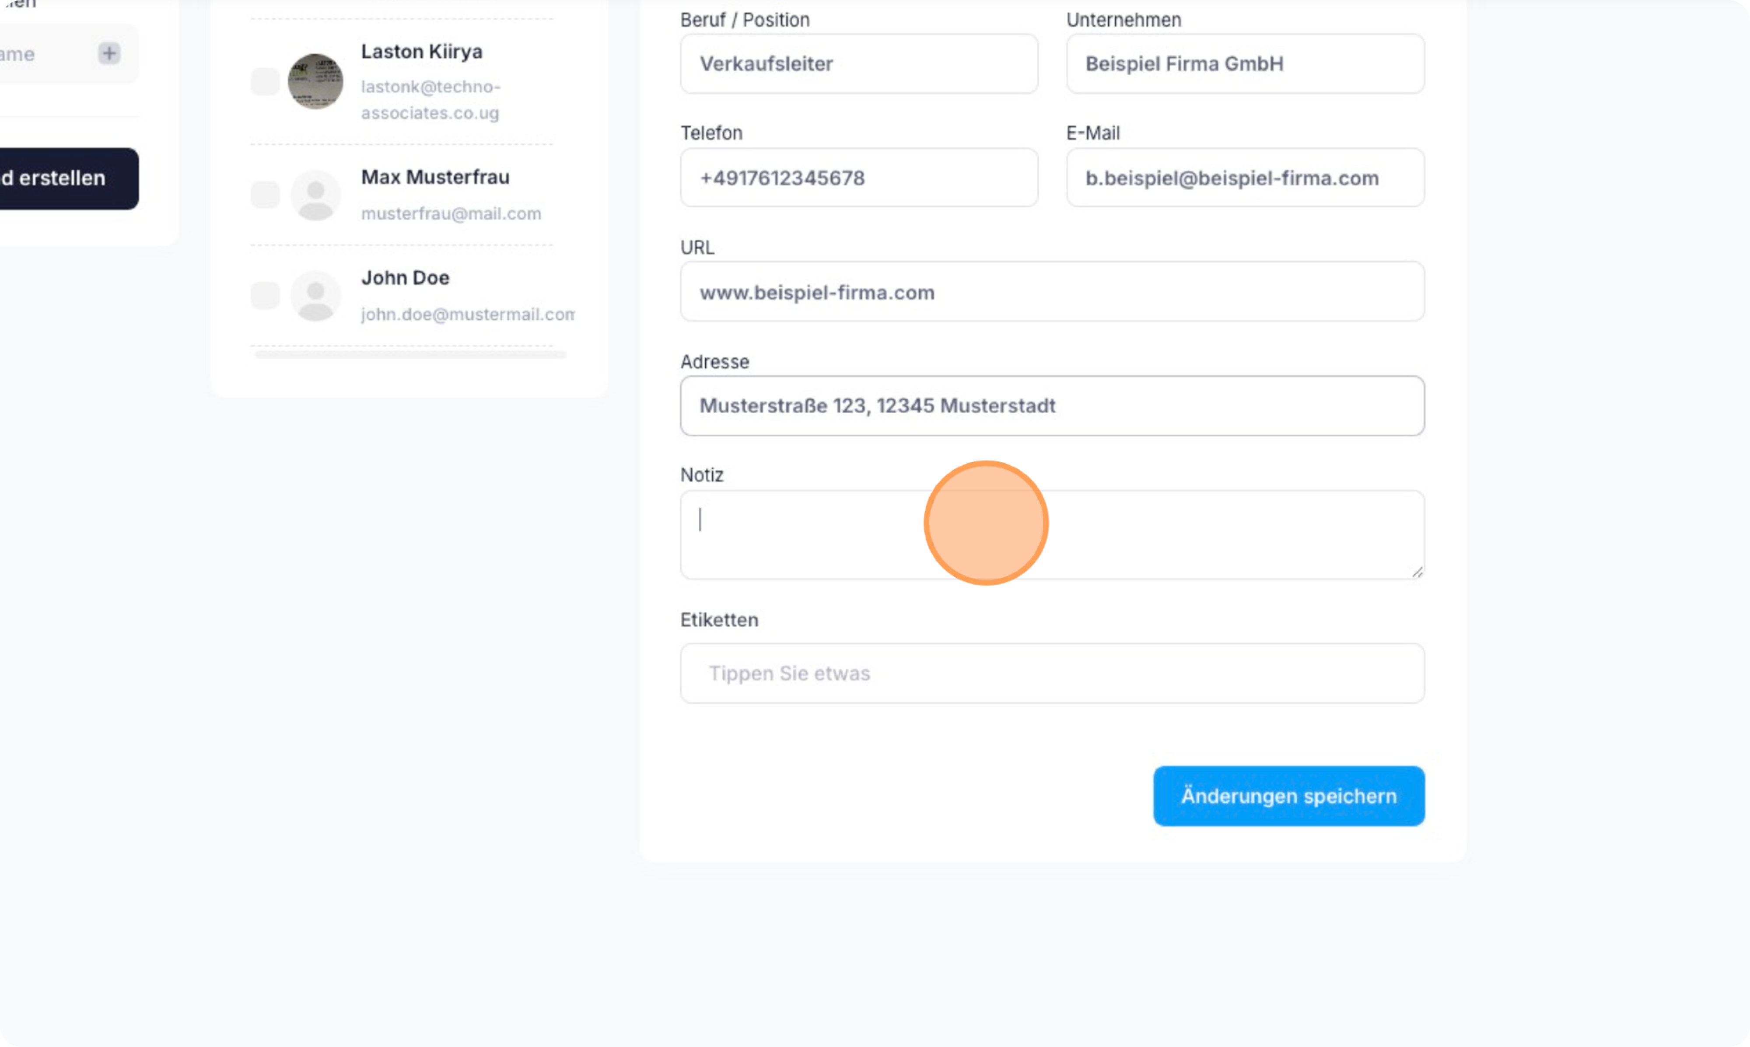Viewport: 1750px width, 1047px height.
Task: Open Max Musterfrau contact entry
Action: [435, 177]
